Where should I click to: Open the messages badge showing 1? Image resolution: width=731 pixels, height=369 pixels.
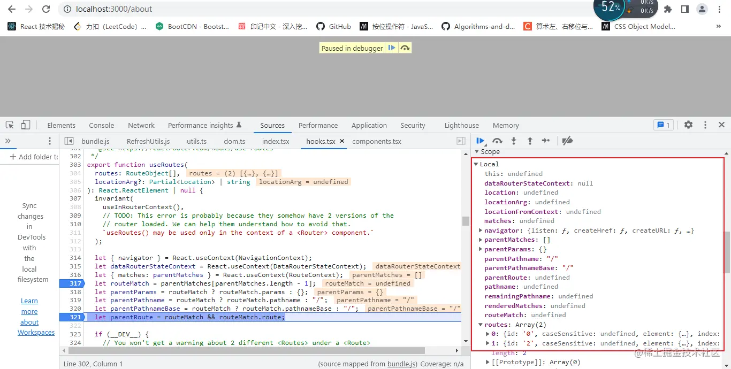pos(663,125)
